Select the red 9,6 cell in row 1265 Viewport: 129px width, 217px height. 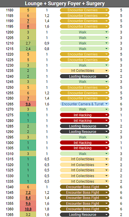[x=28, y=104]
